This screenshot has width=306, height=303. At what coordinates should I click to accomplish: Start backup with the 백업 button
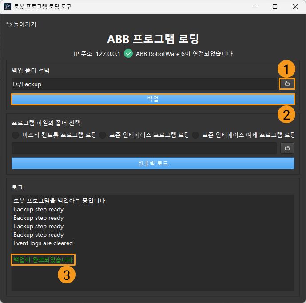point(153,99)
